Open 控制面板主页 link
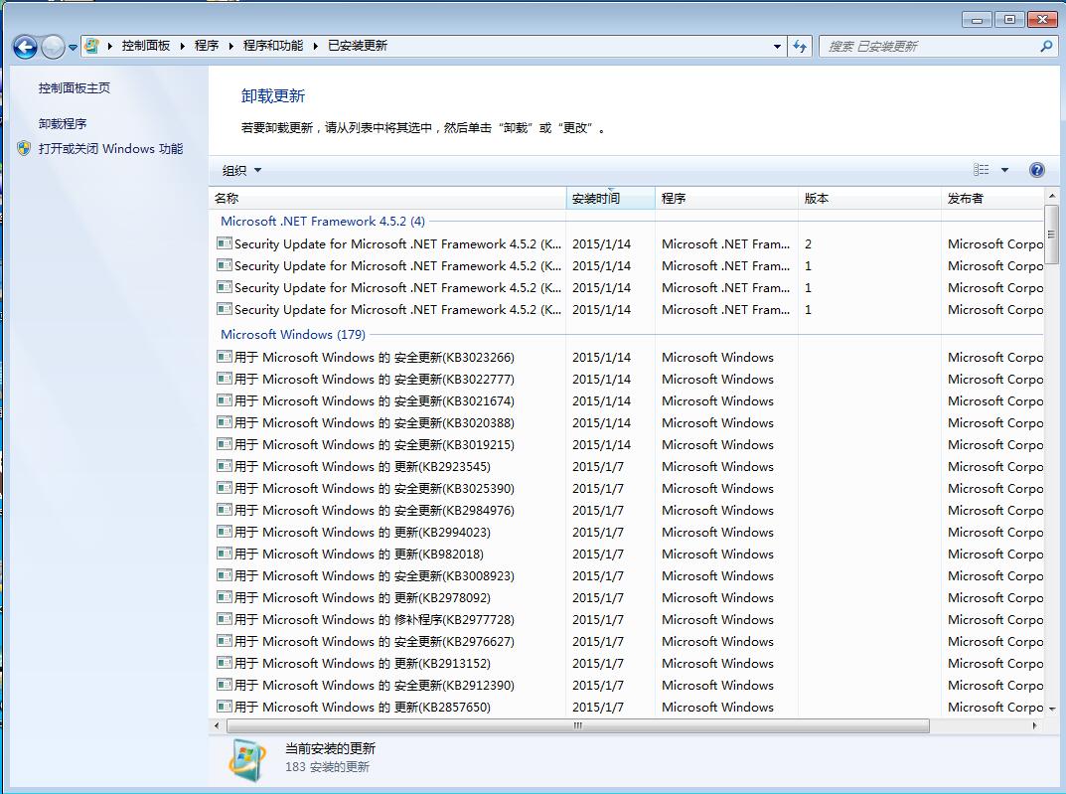 (75, 88)
